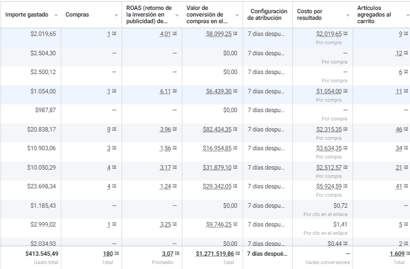Click footnote icon beside $31.879,10 conversion value

[235, 167]
